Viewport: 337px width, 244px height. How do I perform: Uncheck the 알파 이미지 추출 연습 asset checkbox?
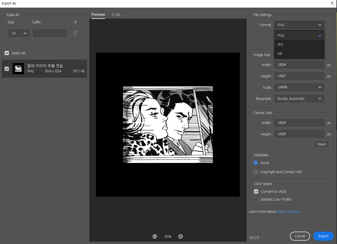coord(7,69)
